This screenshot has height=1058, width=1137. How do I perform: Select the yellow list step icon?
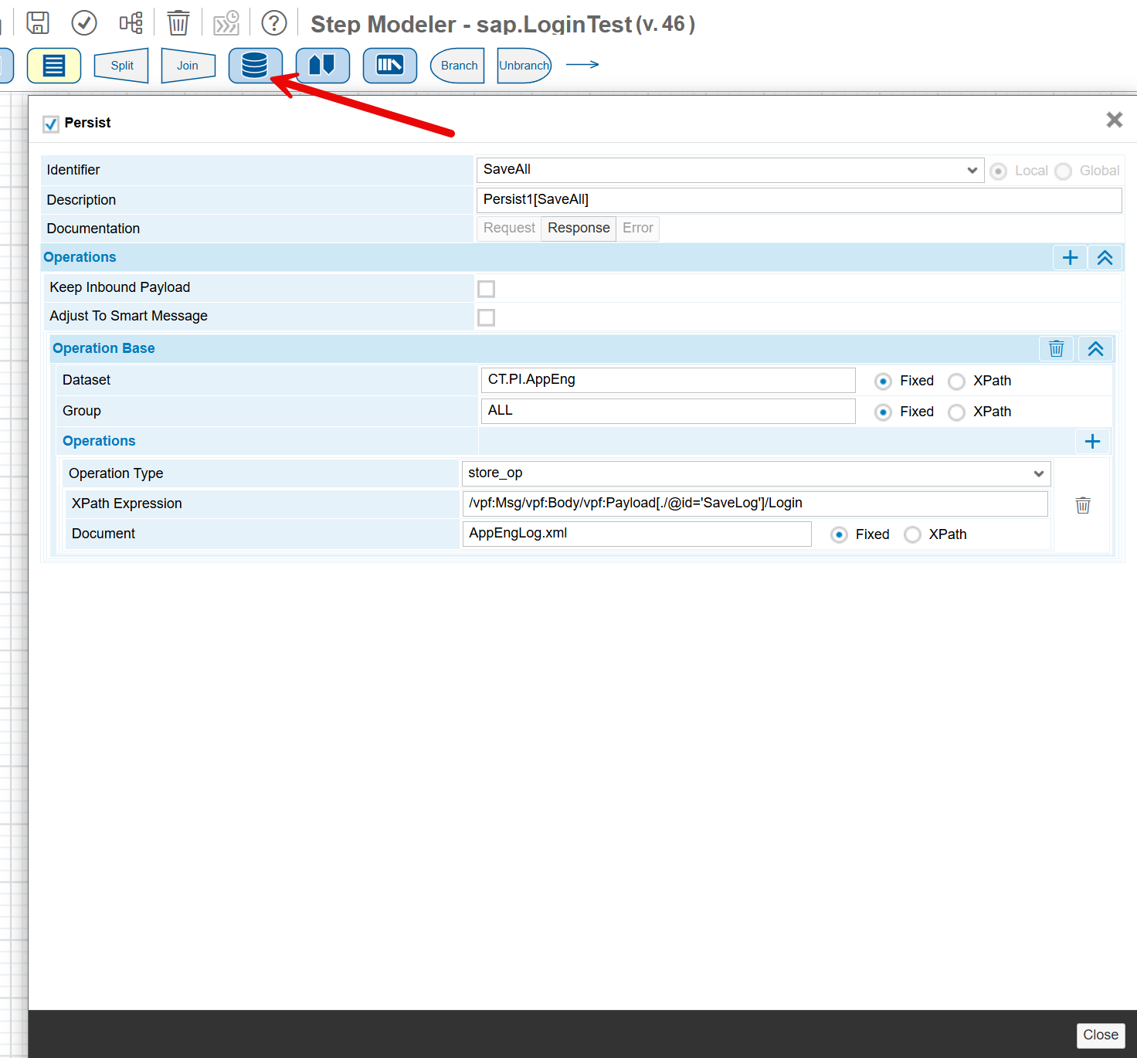tap(54, 66)
